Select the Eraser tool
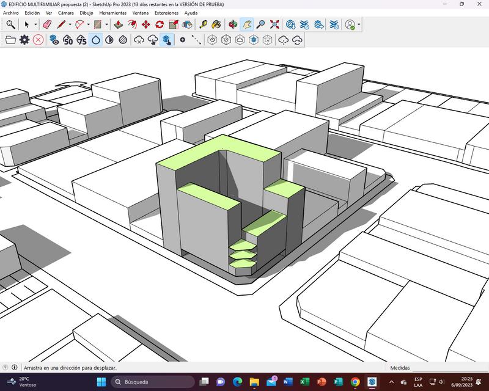This screenshot has width=489, height=391. pos(47,24)
